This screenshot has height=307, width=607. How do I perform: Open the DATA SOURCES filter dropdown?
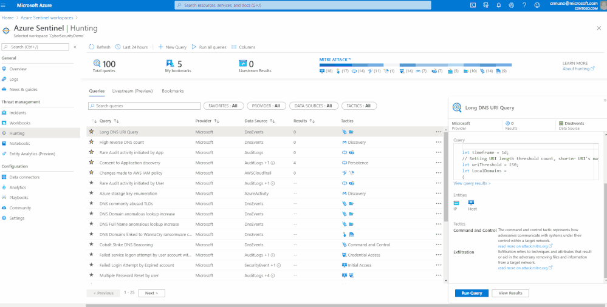point(314,106)
